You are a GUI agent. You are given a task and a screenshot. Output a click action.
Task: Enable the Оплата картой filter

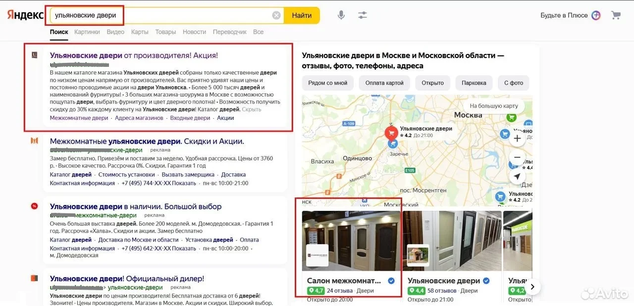pos(384,83)
